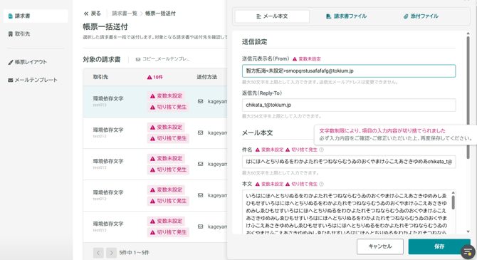Click the 本文 text area scrollbar

(453, 202)
